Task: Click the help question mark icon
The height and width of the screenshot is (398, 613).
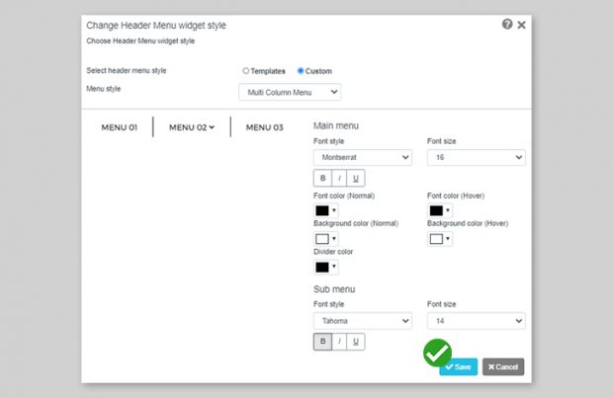Action: 507,24
